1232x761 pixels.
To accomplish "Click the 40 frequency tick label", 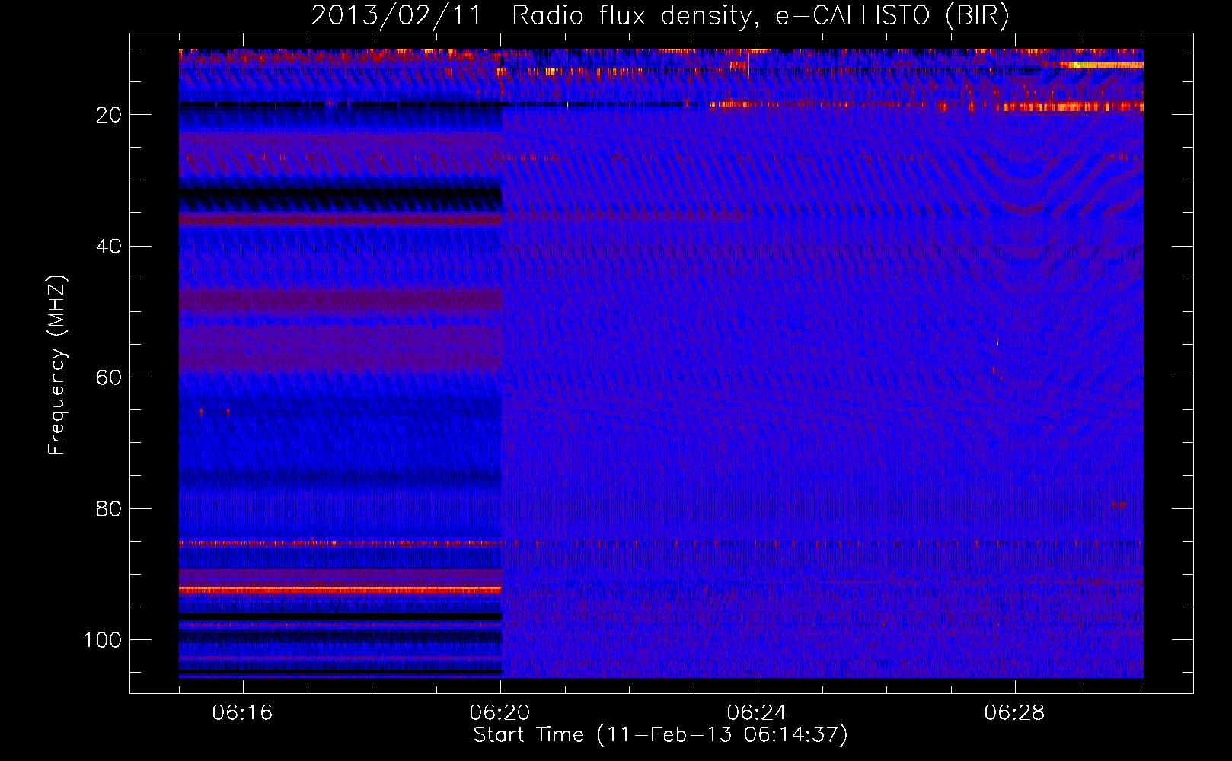I will coord(109,246).
